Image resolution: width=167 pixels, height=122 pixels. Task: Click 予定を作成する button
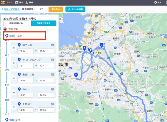44,23
